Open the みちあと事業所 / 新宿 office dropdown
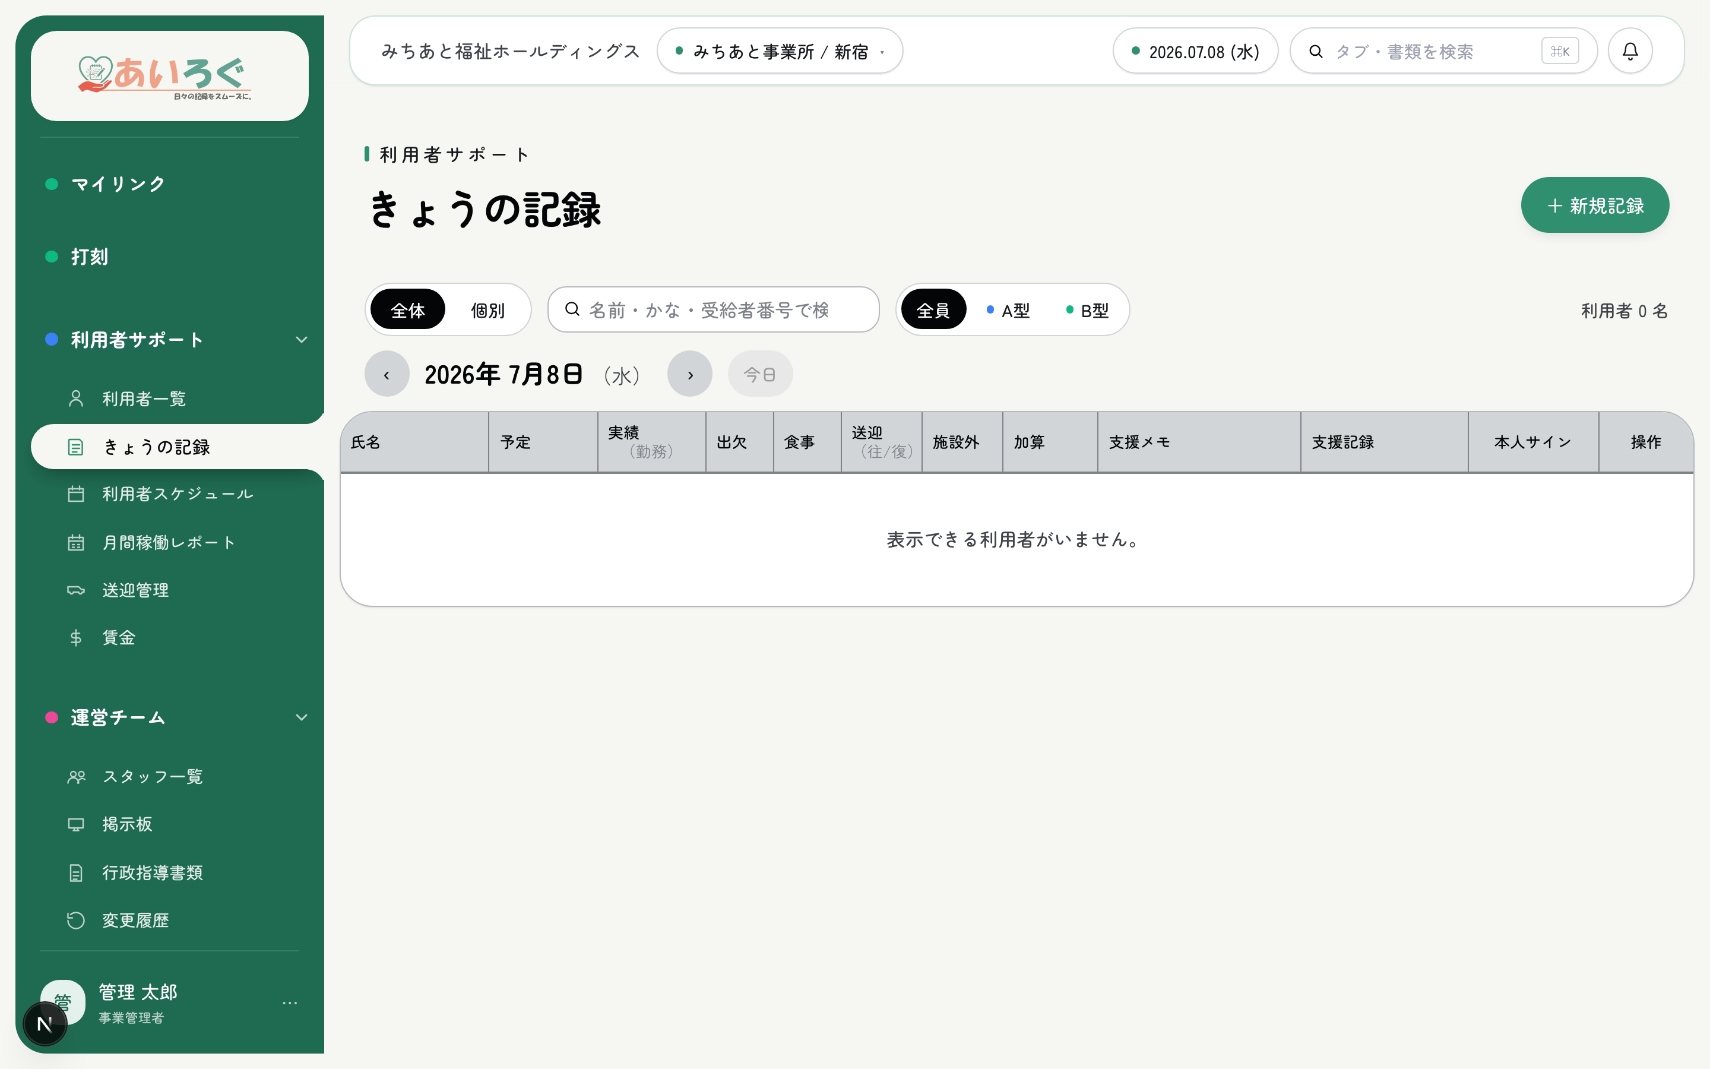 pyautogui.click(x=780, y=51)
